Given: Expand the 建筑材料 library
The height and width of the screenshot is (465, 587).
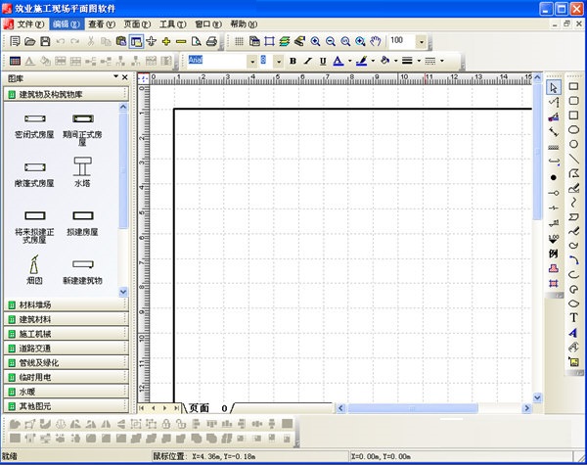Looking at the screenshot, I should coord(67,319).
